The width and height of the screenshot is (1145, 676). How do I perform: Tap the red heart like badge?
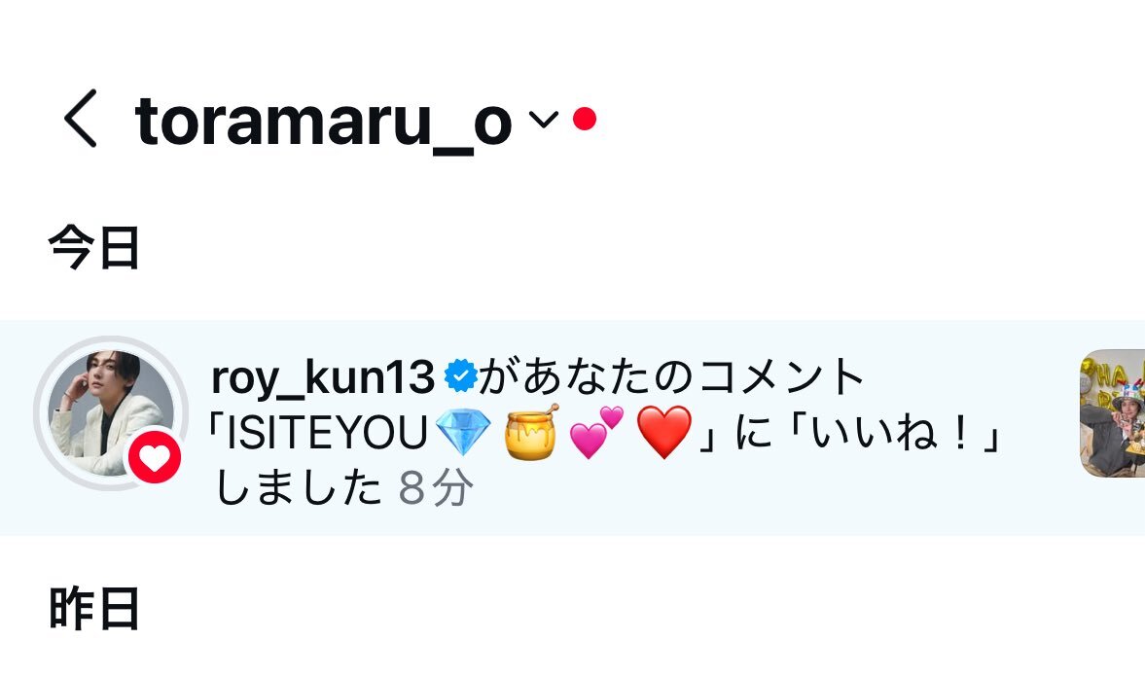coord(155,457)
